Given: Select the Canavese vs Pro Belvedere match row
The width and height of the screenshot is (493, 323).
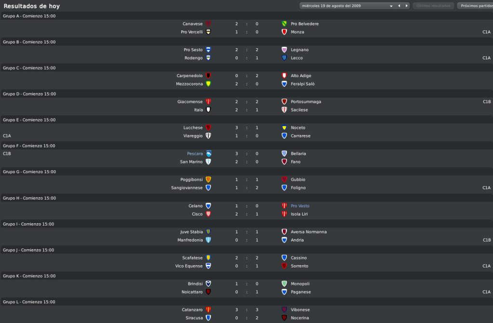Looking at the screenshot, I should click(x=247, y=24).
